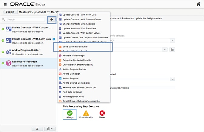This screenshot has height=132, width=204.
Task: Open the hamburger navigation menu
Action: 5,5
